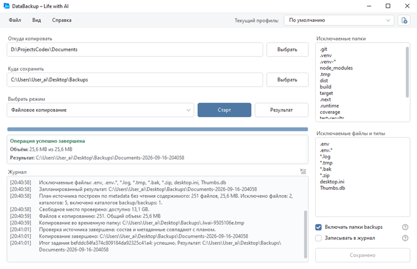Click log line Свободное место проверено

point(94,209)
